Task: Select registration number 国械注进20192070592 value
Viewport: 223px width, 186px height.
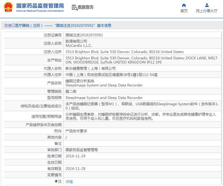Action: click(x=84, y=35)
